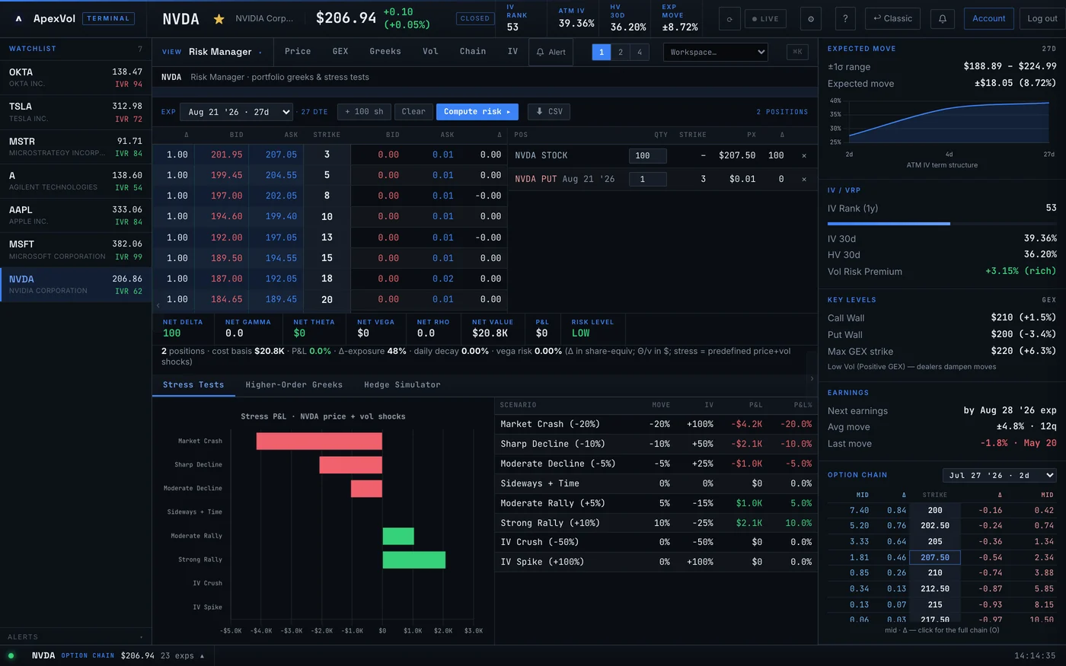This screenshot has height=666, width=1066.
Task: Select MSTR in the watchlist
Action: pyautogui.click(x=75, y=147)
